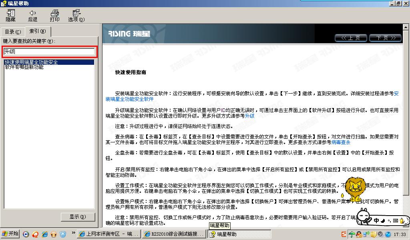
Task: Click the 显示 (Display) button
Action: (78, 217)
